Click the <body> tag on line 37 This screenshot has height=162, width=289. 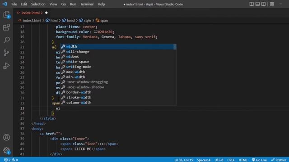click(37, 129)
